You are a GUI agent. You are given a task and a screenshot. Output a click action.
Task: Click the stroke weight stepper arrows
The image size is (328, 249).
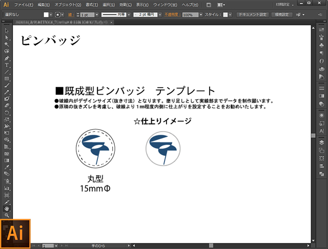point(78,15)
